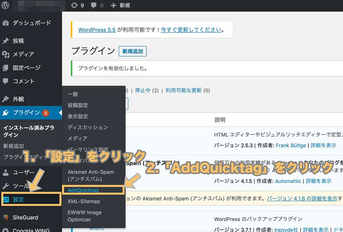Open the 設定 menu
Viewport: 343px width, 232px height.
click(x=18, y=199)
